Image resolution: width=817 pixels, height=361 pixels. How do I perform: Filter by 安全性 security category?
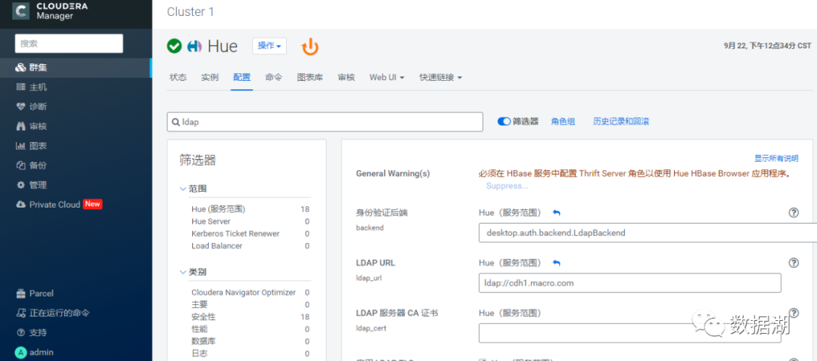tap(203, 316)
